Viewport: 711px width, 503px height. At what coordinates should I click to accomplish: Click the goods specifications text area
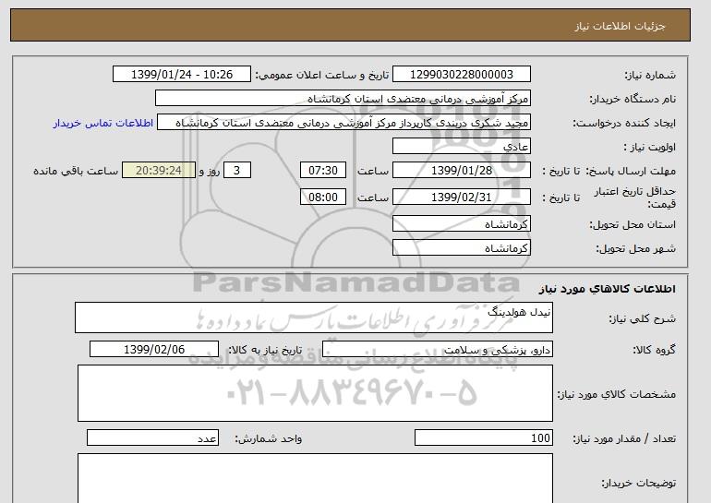coord(315,393)
